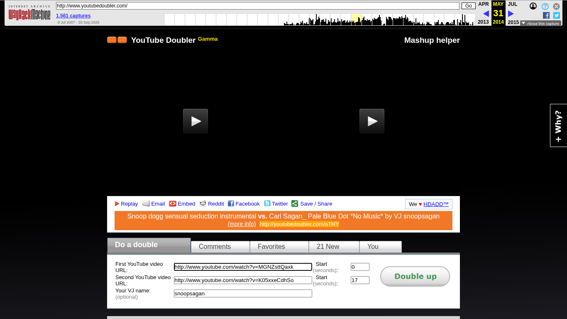
Task: Open the Wayback user account icon
Action: [533, 6]
